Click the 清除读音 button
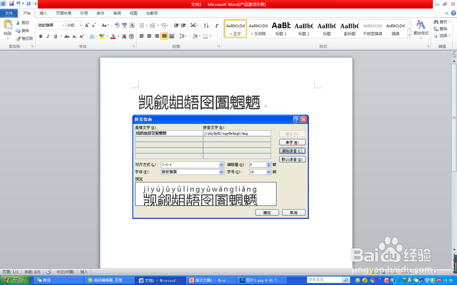The height and width of the screenshot is (285, 457). click(x=292, y=150)
